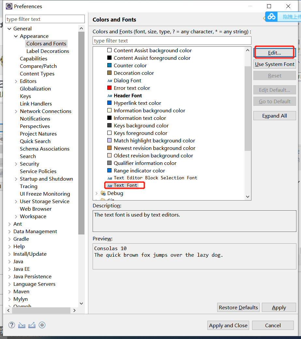301x339 pixels.
Task: Click the Expand All button
Action: click(x=275, y=116)
